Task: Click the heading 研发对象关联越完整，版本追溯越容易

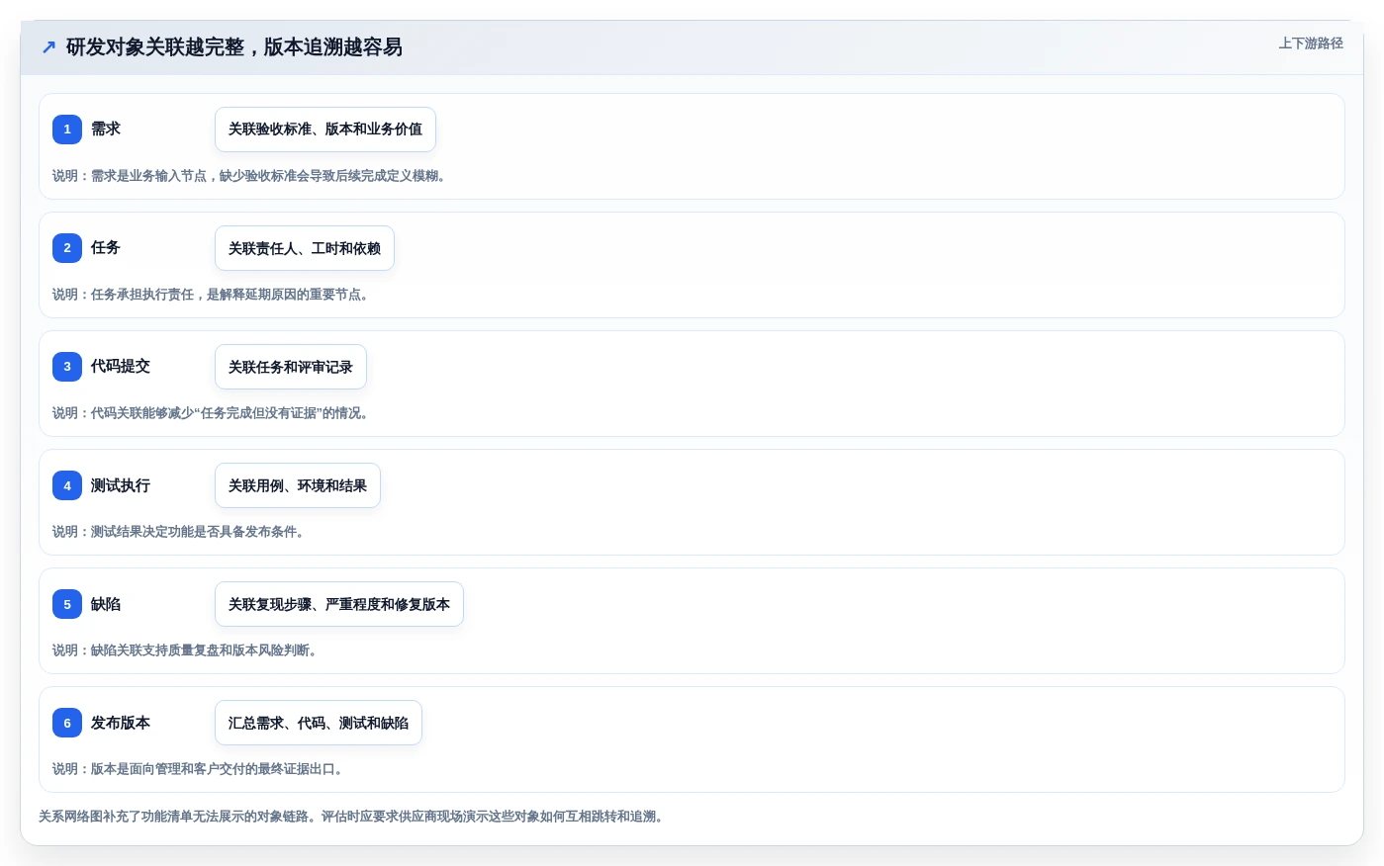Action: click(234, 47)
